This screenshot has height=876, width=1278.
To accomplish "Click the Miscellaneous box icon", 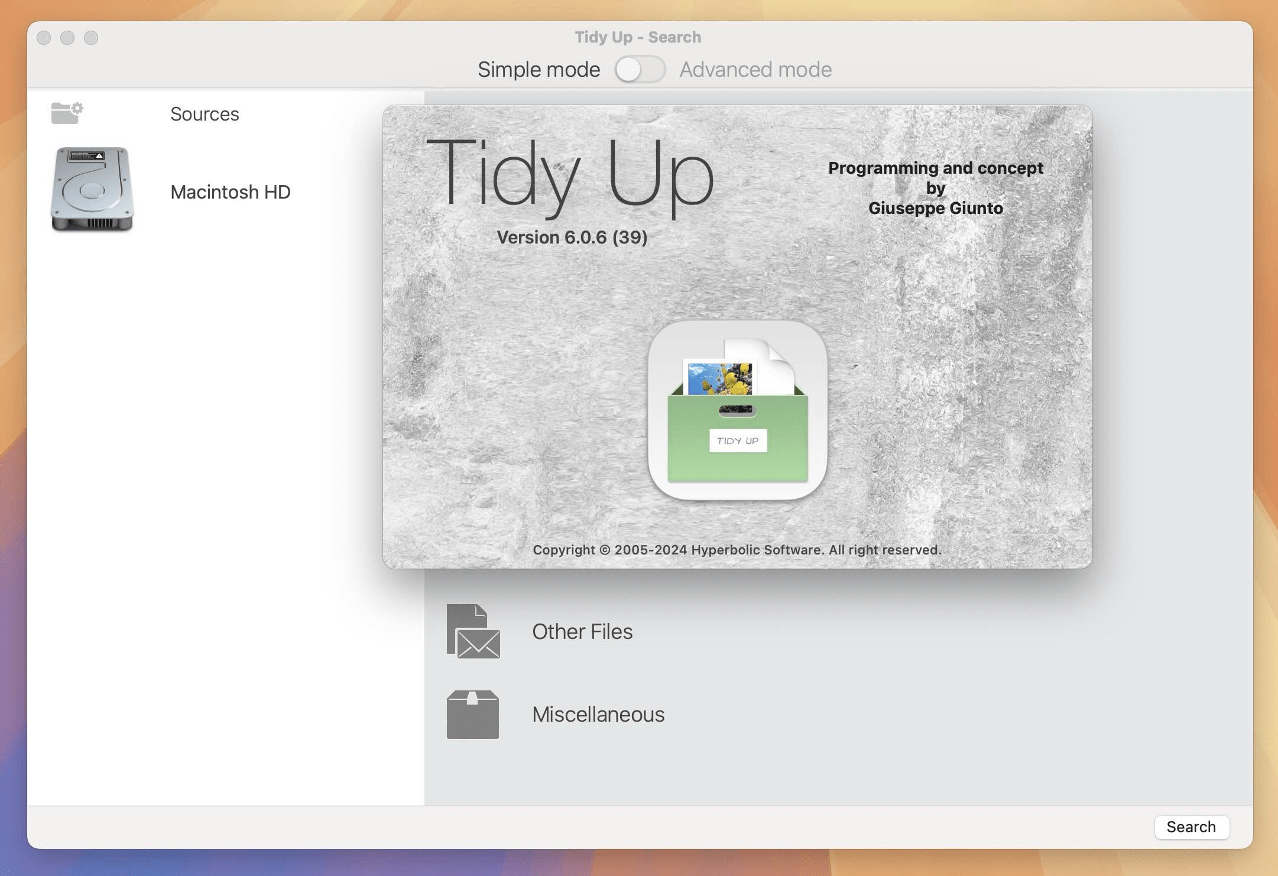I will click(x=471, y=715).
